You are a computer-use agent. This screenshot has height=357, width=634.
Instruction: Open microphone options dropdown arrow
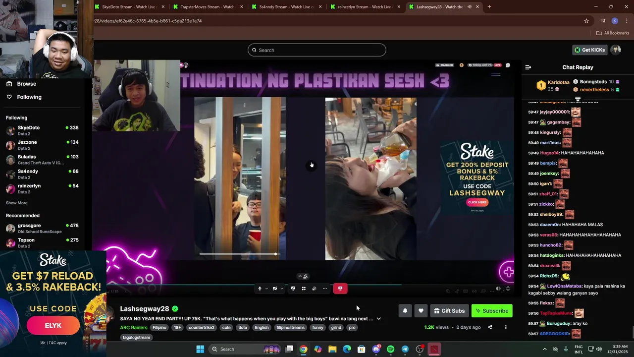(266, 289)
